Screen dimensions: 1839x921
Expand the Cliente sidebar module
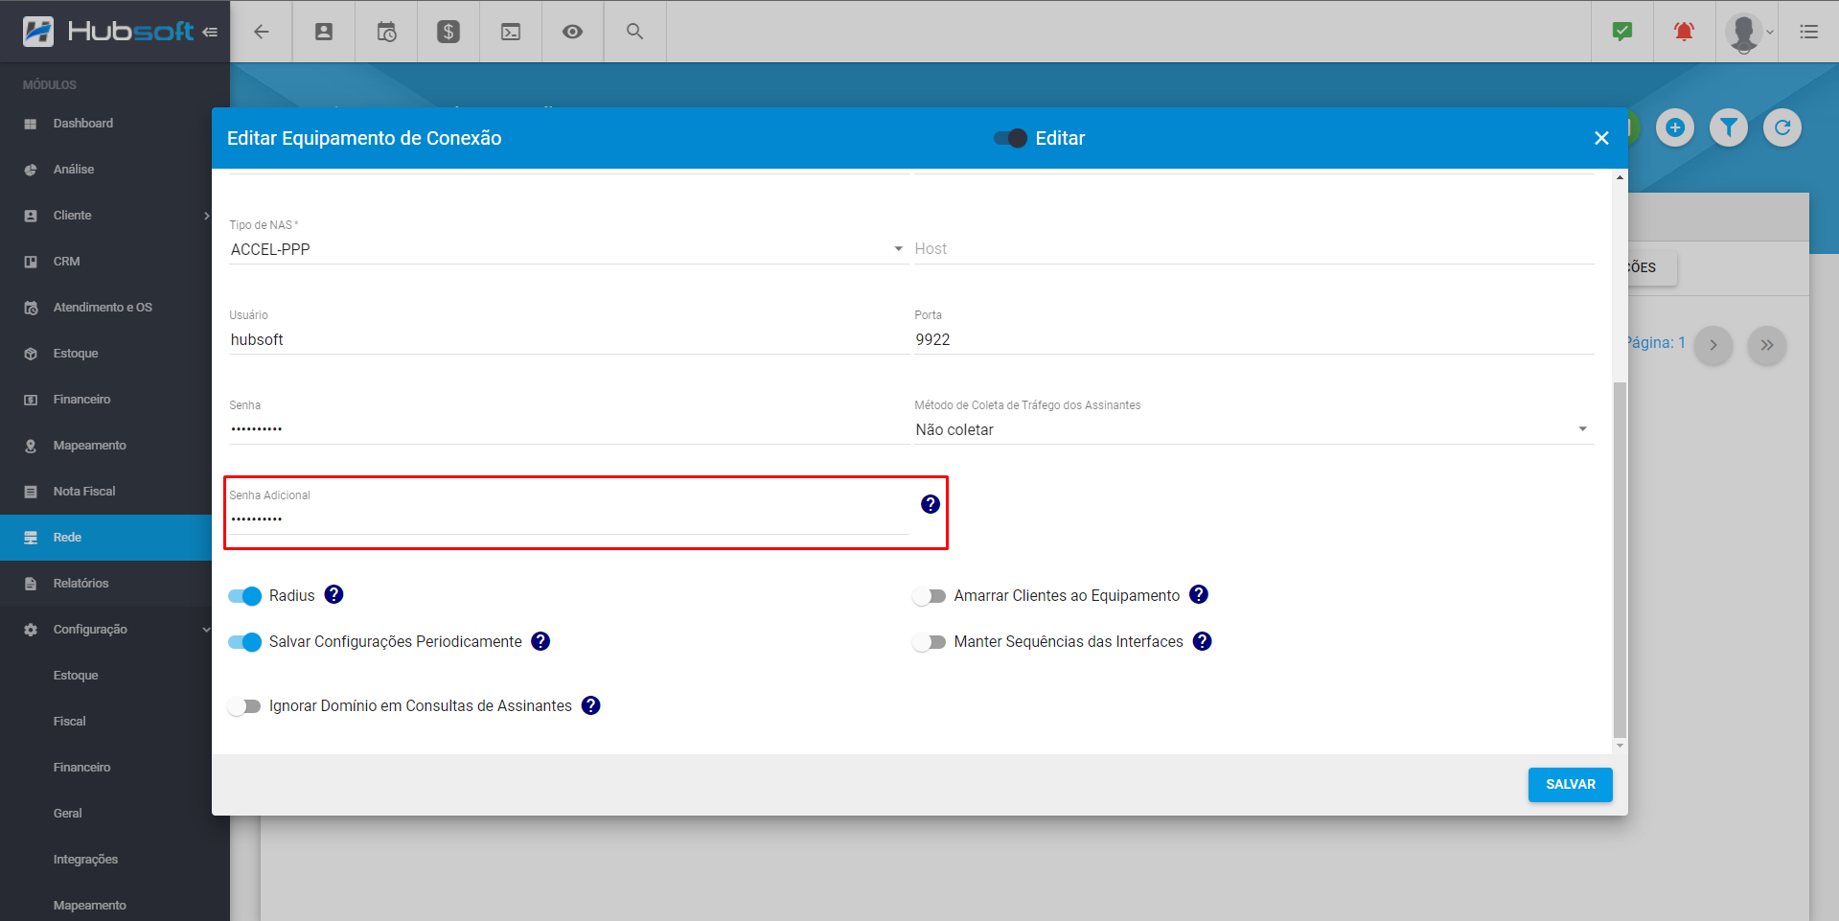[105, 216]
